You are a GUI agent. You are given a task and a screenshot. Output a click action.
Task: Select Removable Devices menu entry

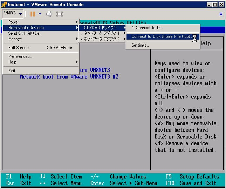pyautogui.click(x=41, y=28)
